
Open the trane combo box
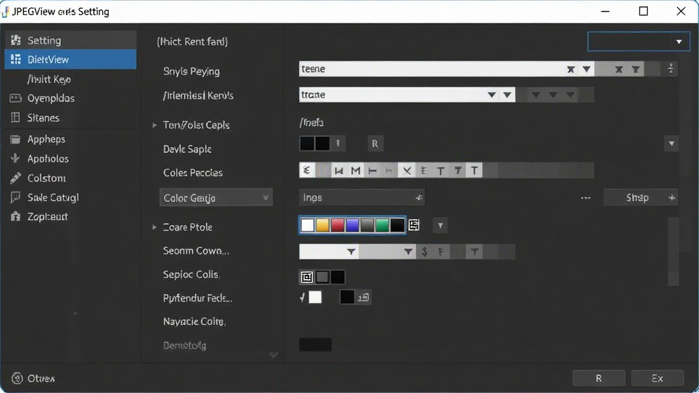click(407, 94)
